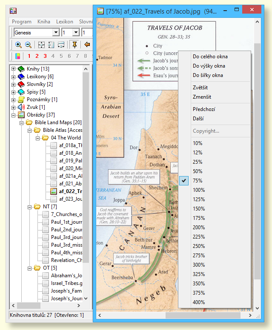The image size is (272, 330).
Task: Toggle the pushpin toolbar button
Action: coord(74,45)
